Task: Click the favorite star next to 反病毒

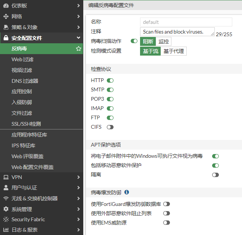Action: (78, 48)
